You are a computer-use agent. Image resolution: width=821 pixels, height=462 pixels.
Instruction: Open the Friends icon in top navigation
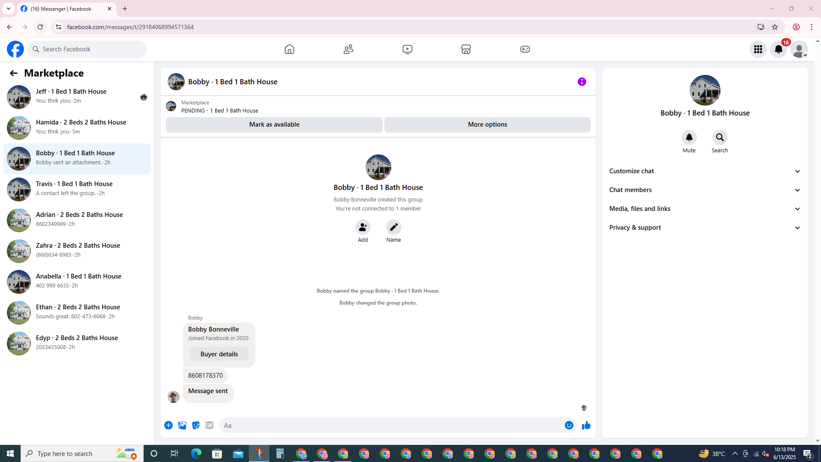tap(348, 49)
